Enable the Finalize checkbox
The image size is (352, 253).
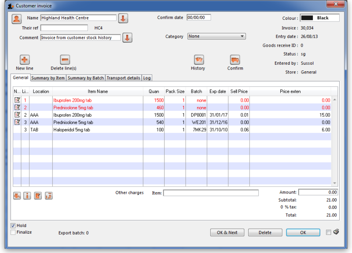(x=13, y=232)
